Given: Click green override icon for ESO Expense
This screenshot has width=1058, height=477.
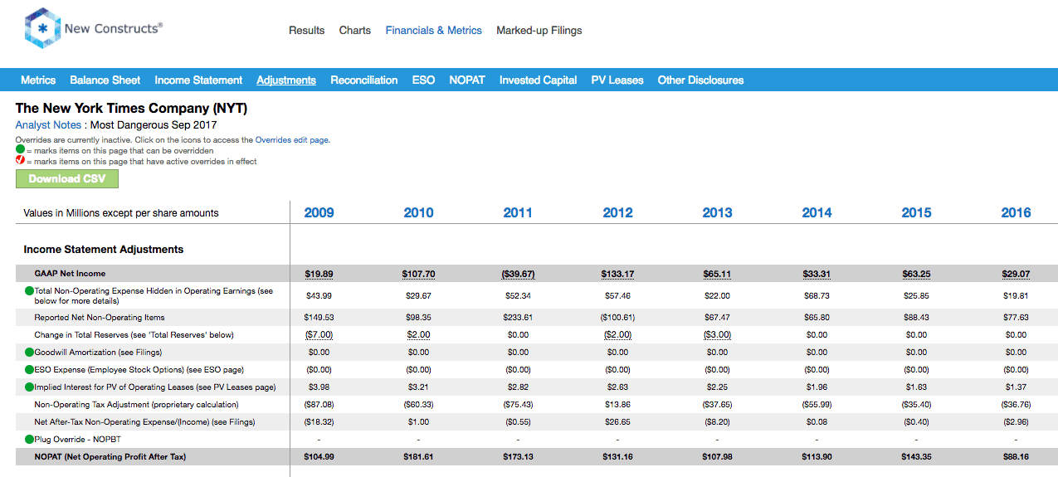Looking at the screenshot, I should coord(29,370).
